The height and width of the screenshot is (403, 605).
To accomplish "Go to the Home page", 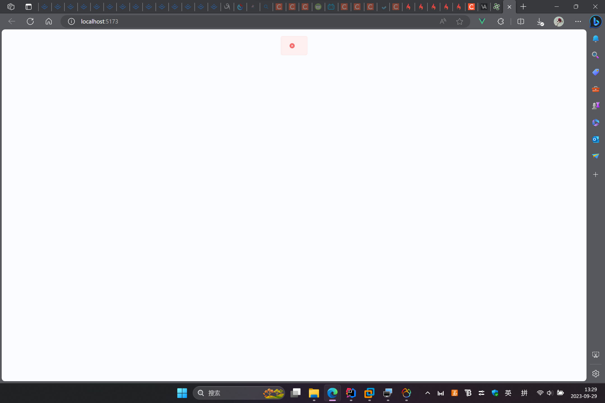I will (x=49, y=21).
